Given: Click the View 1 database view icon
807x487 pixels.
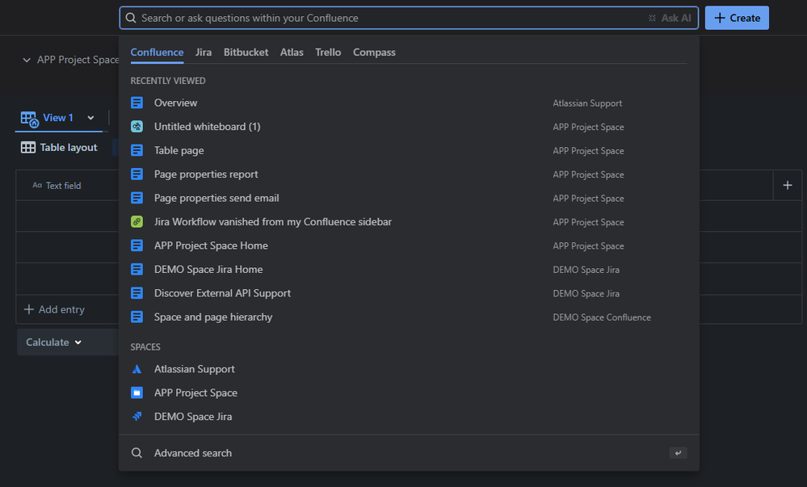Looking at the screenshot, I should tap(29, 119).
